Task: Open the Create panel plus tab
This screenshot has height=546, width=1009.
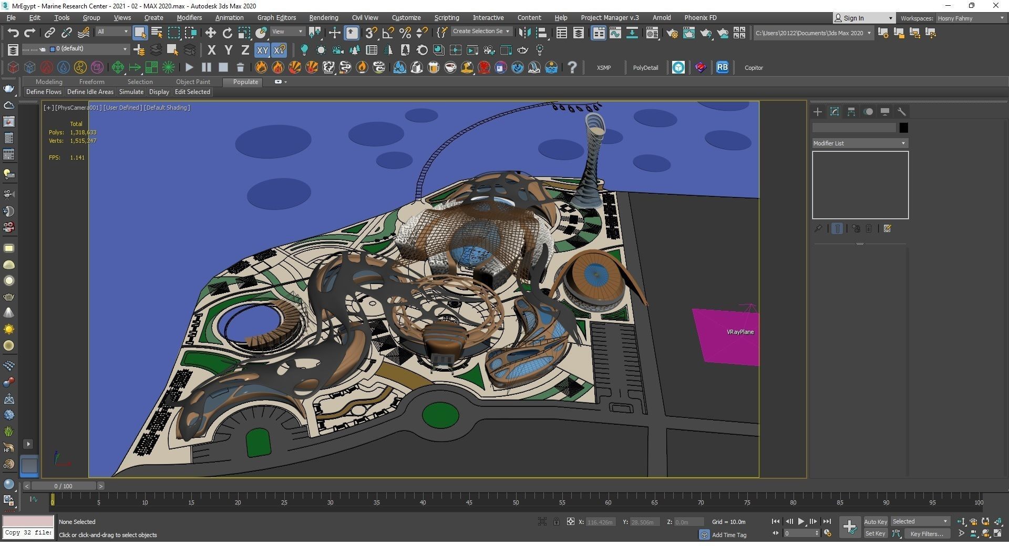Action: 818,112
